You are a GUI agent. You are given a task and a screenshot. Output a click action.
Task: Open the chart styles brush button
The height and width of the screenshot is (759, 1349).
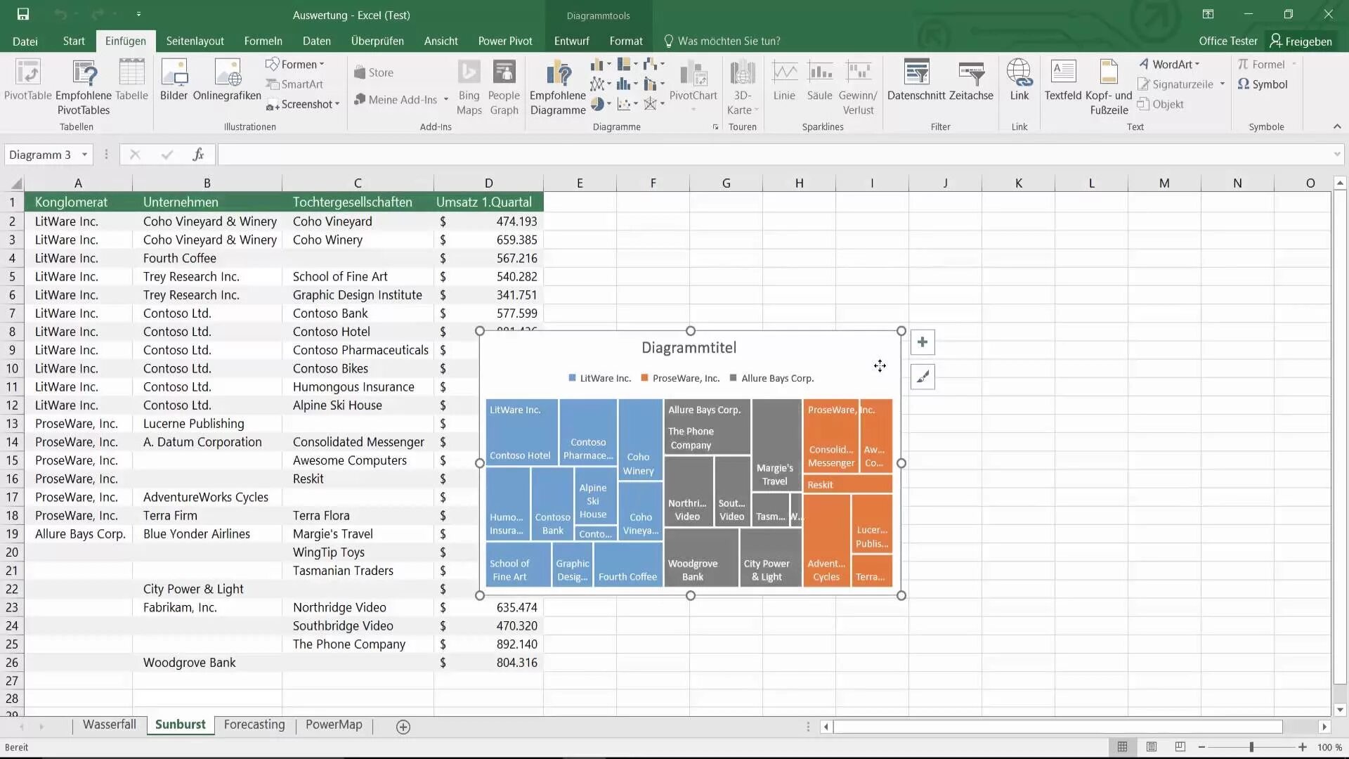pos(923,377)
